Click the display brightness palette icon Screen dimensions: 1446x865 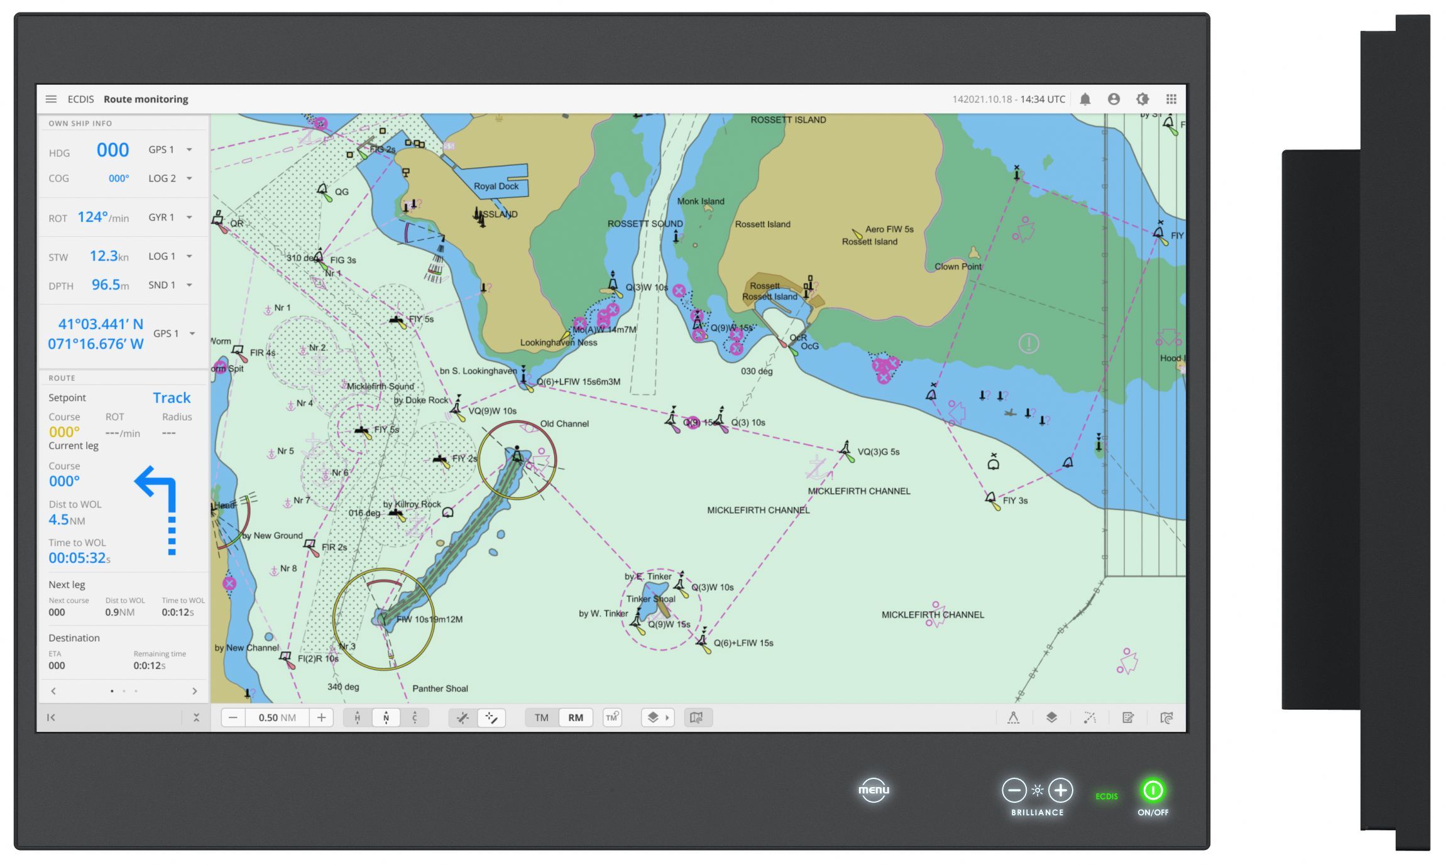coord(1142,99)
